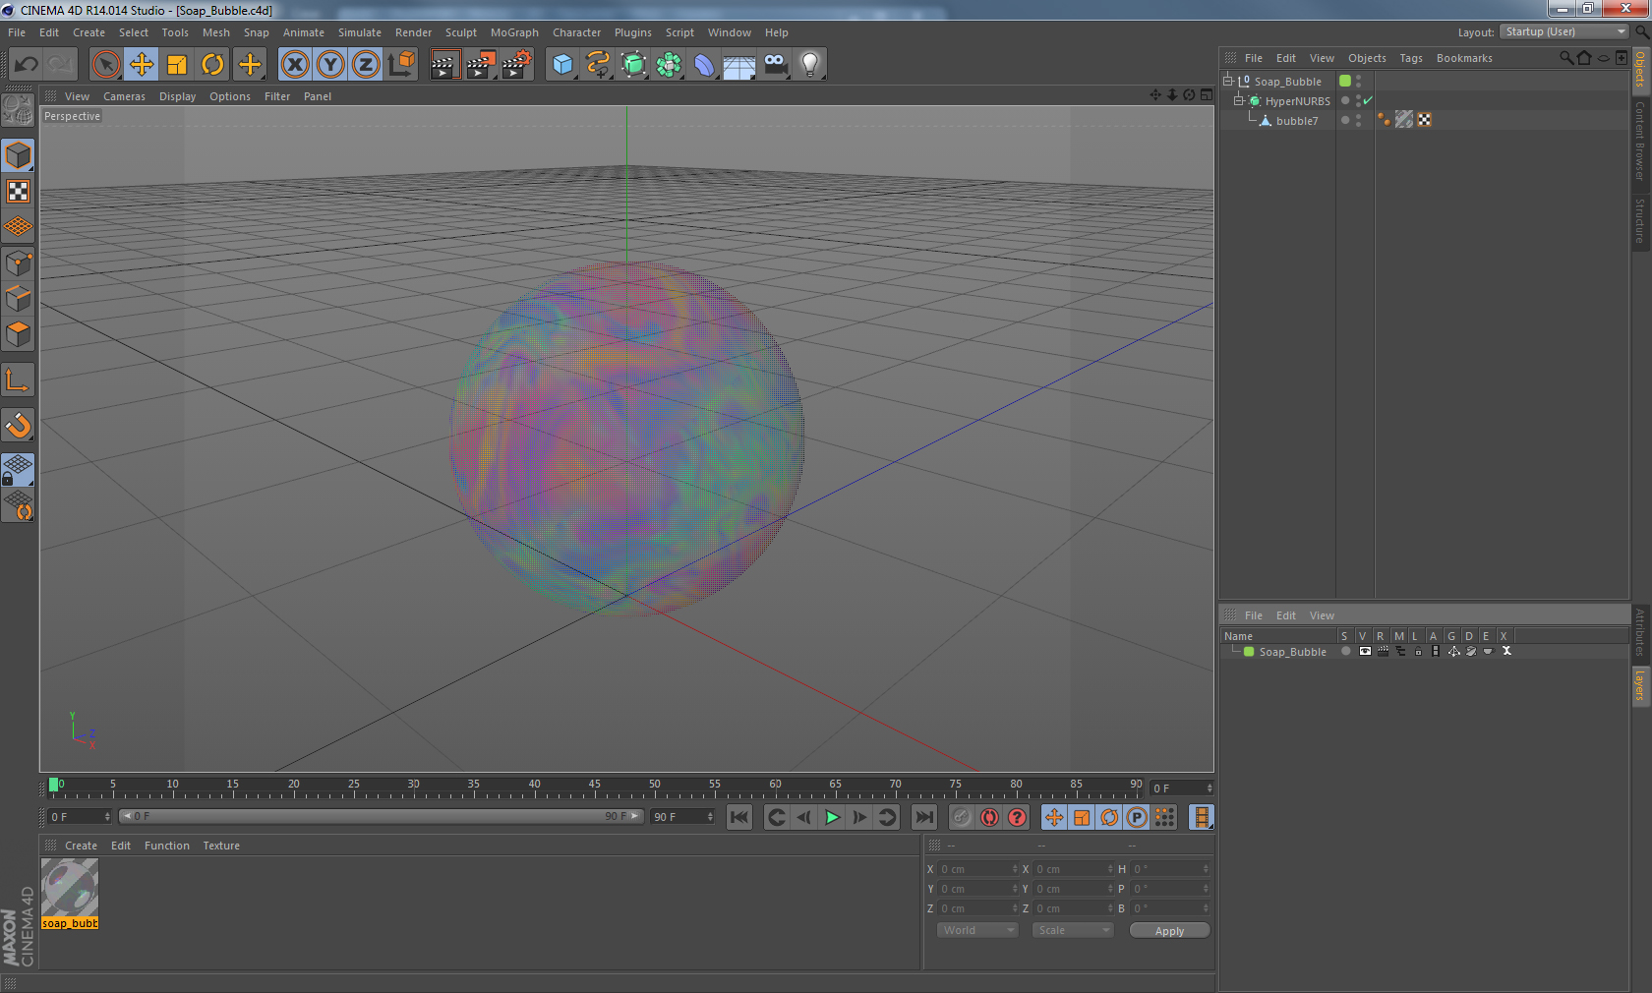Go to end of animation

(924, 817)
